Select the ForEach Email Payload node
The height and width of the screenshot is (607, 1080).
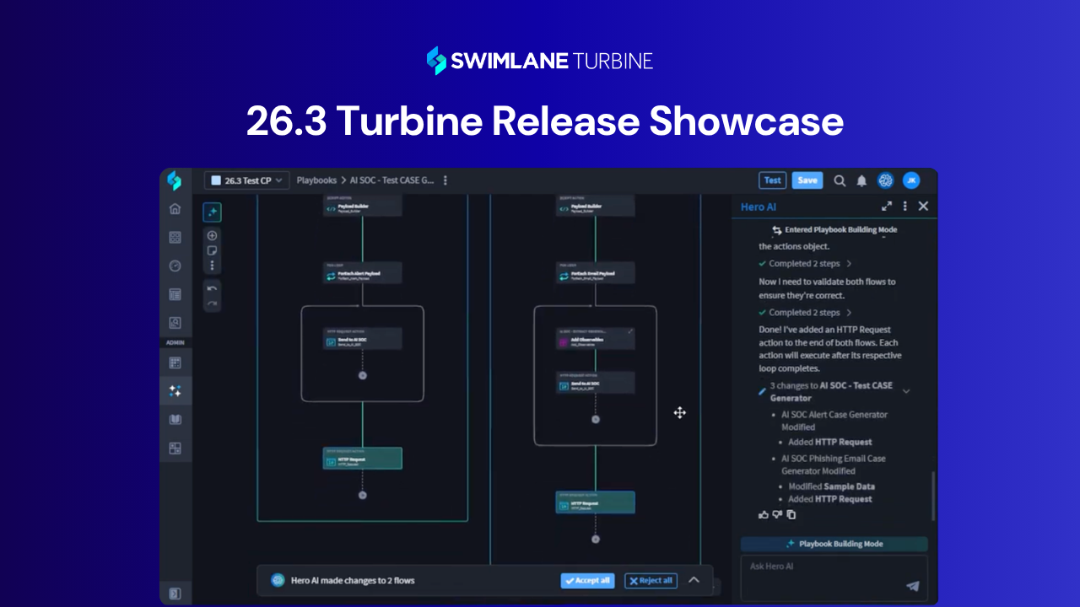(x=595, y=272)
